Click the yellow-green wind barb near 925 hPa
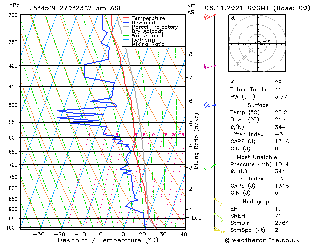The width and height of the screenshot is (315, 244). 218,218
